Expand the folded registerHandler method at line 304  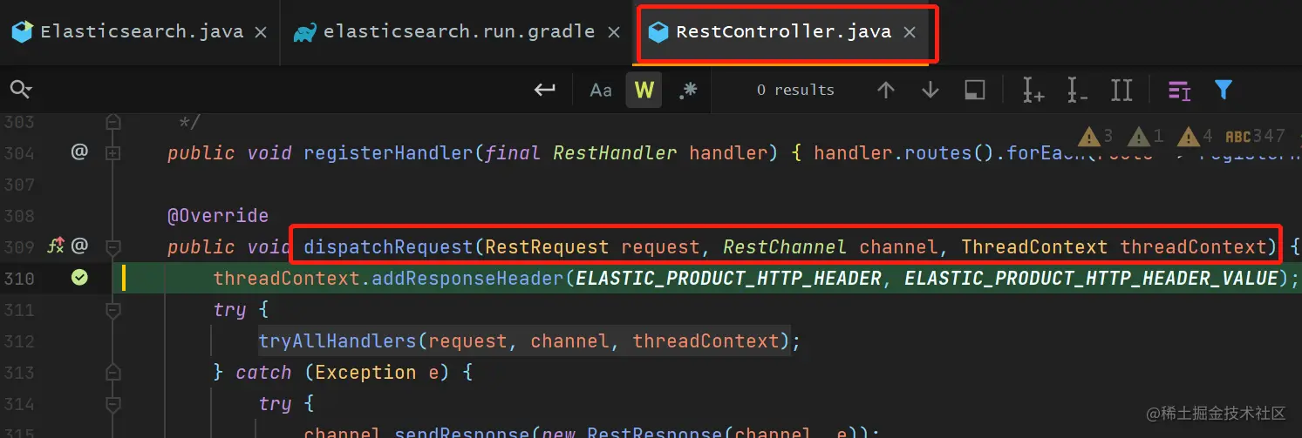pyautogui.click(x=112, y=153)
